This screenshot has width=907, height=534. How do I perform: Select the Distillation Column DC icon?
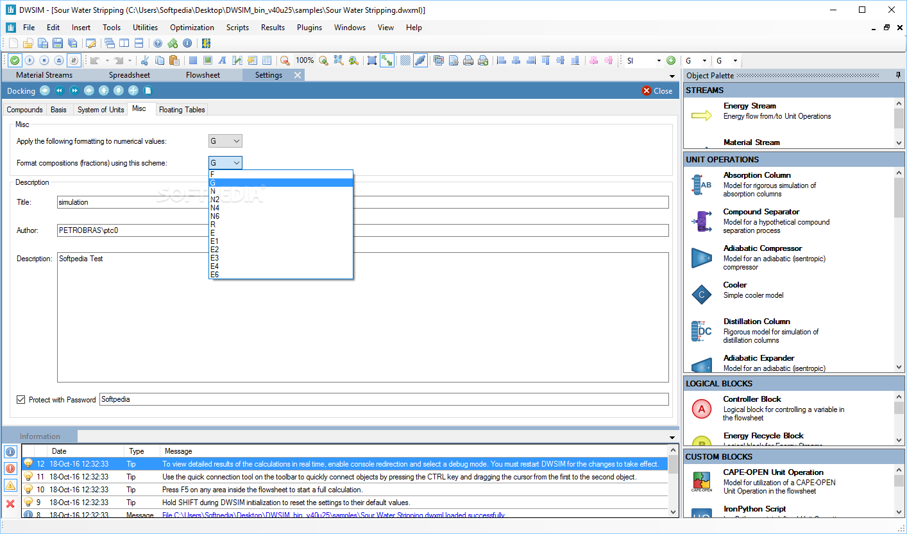702,331
